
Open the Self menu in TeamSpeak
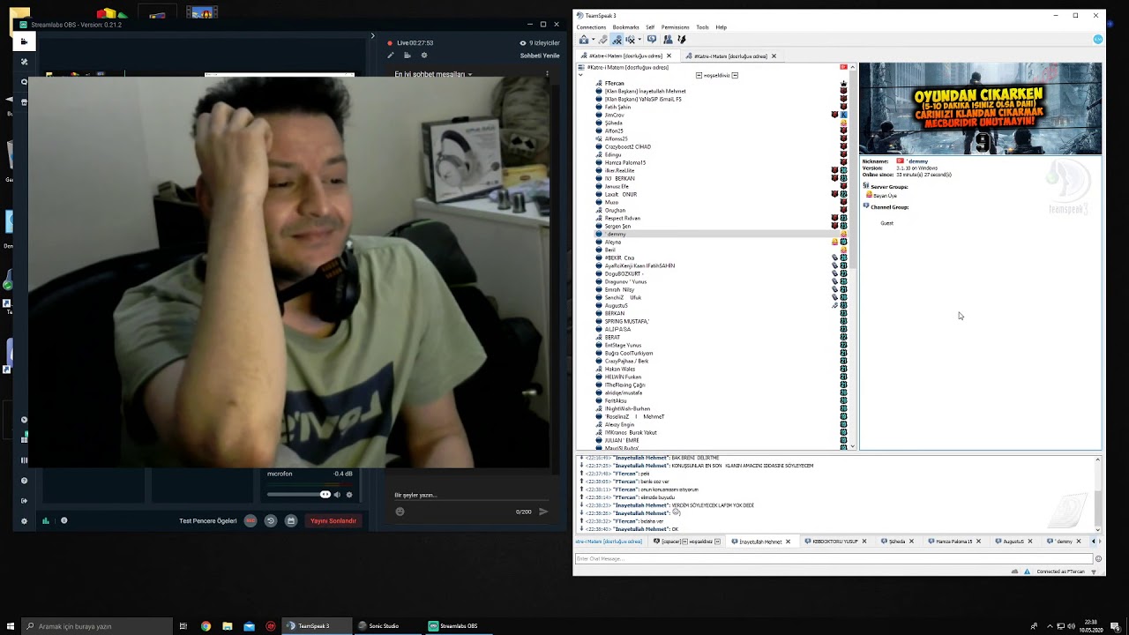(x=650, y=27)
